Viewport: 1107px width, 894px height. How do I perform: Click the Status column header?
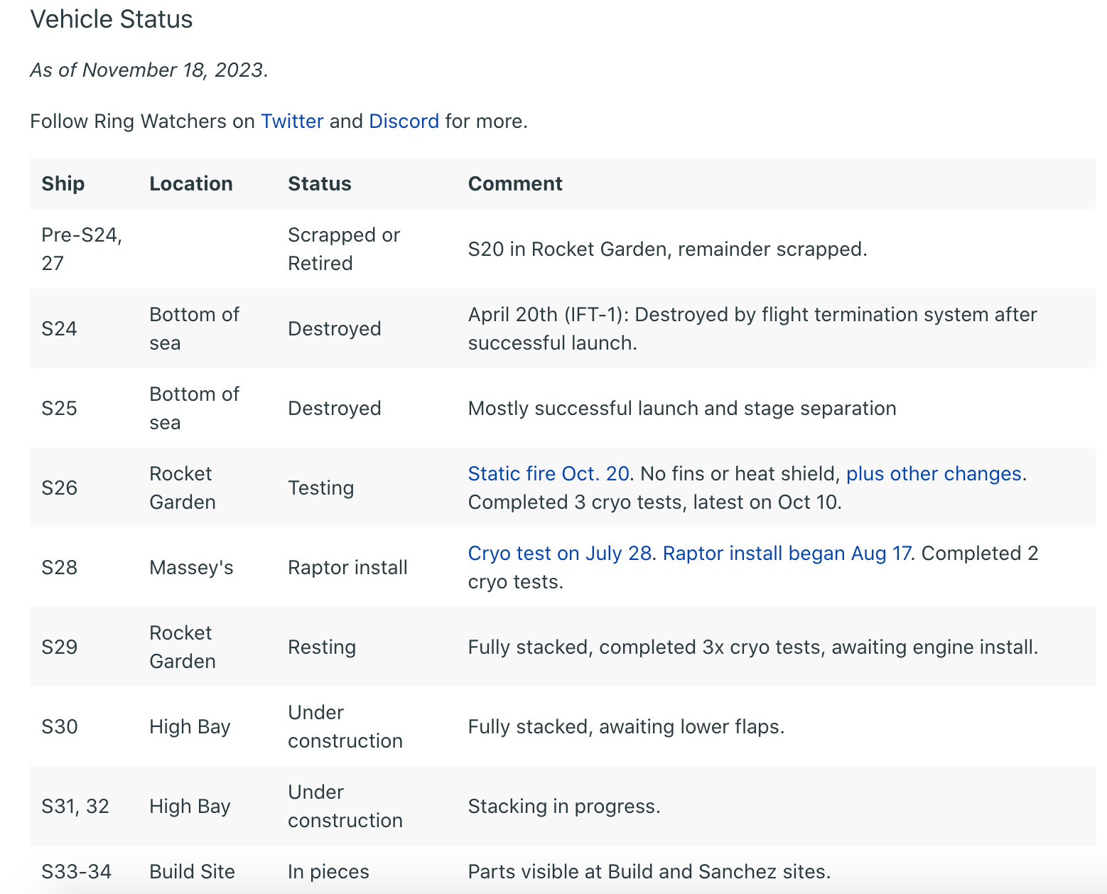(320, 184)
